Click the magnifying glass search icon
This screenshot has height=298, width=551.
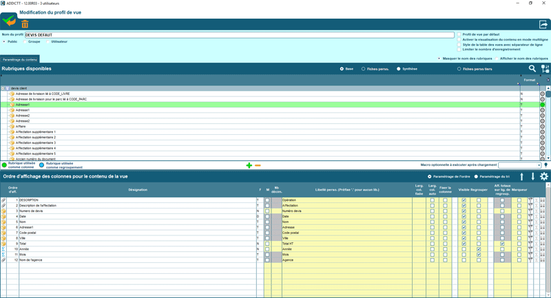click(x=532, y=69)
